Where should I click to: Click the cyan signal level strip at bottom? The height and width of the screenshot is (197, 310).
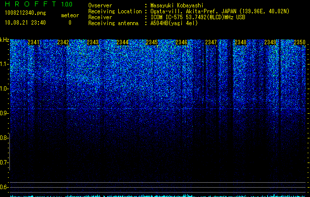(158, 196)
